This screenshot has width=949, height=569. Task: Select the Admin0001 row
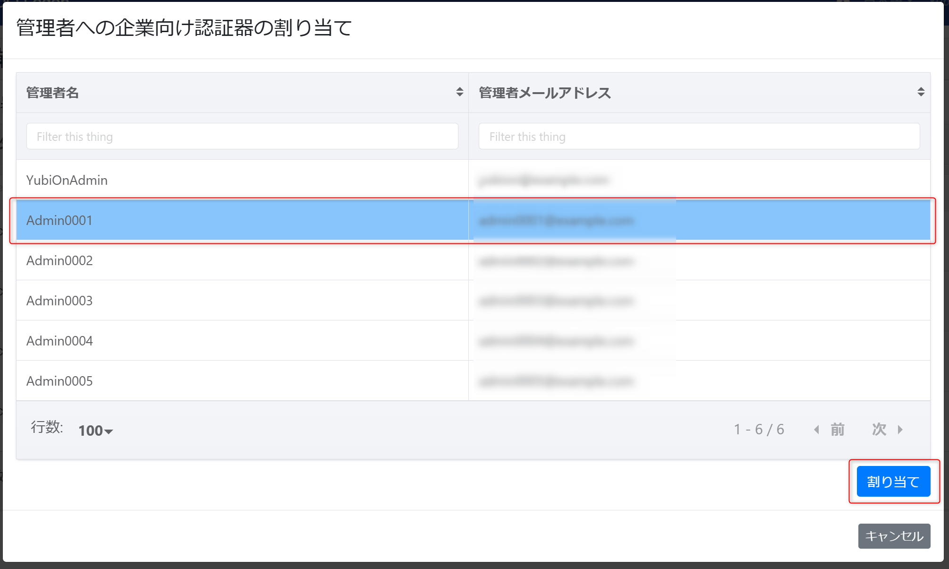pyautogui.click(x=473, y=220)
